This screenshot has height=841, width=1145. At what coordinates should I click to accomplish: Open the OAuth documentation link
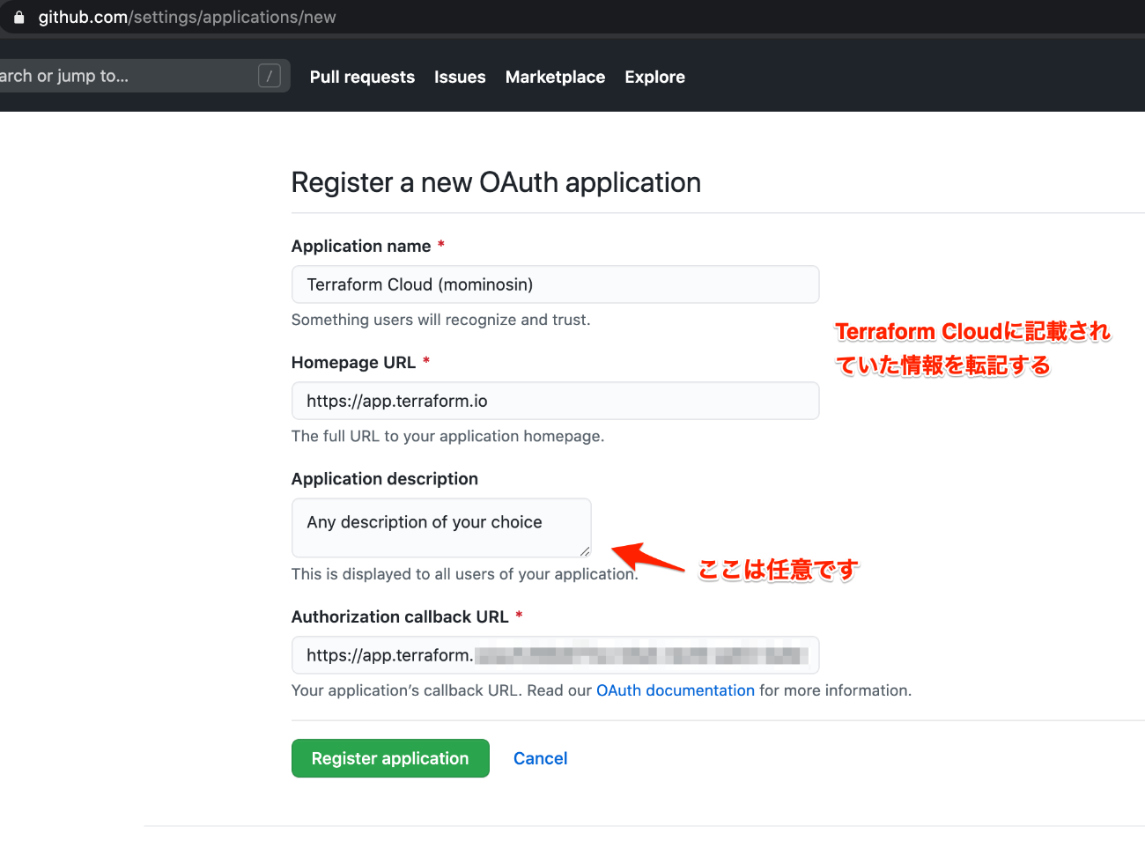(x=676, y=690)
